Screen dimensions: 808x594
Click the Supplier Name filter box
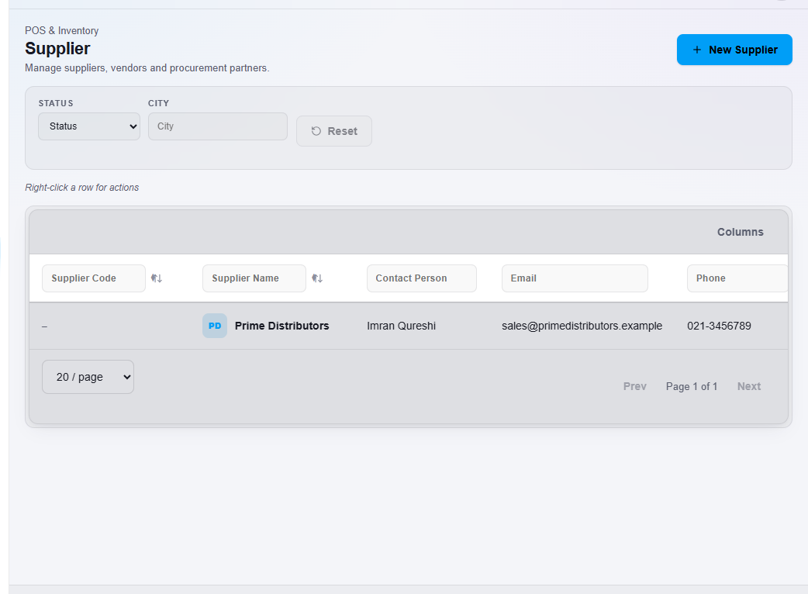(254, 278)
